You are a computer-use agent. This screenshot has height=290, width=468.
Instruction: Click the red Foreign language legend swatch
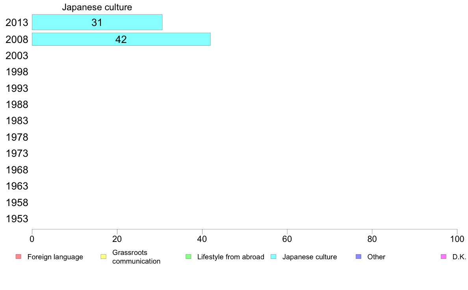pyautogui.click(x=19, y=257)
